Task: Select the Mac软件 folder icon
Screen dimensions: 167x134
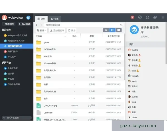Action: click(39, 56)
